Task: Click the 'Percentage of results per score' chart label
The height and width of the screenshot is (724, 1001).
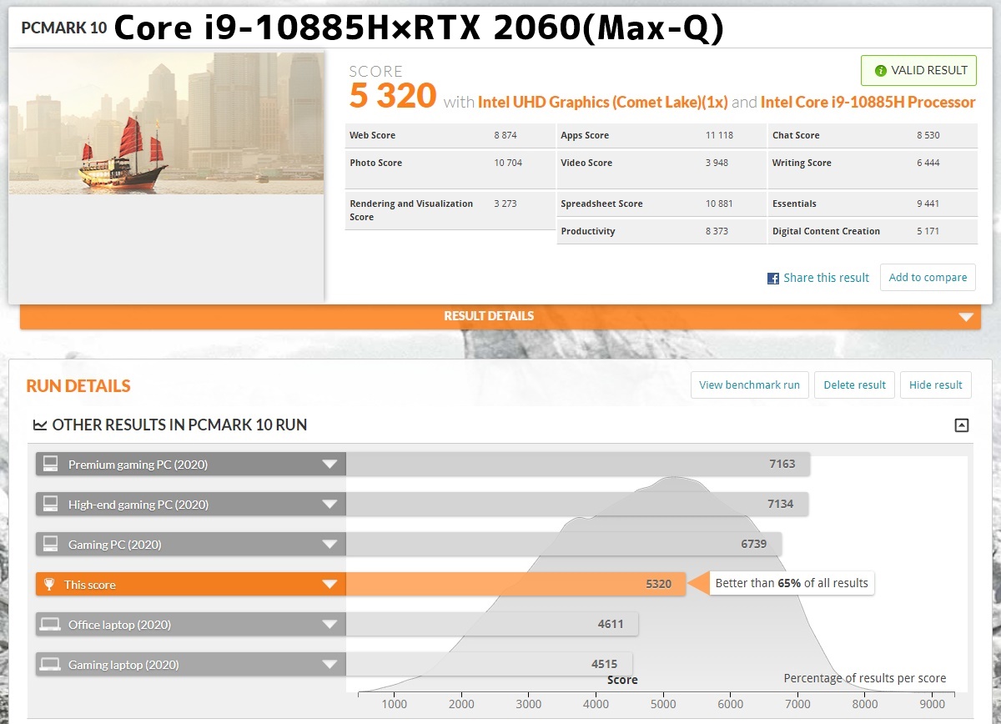Action: point(865,679)
